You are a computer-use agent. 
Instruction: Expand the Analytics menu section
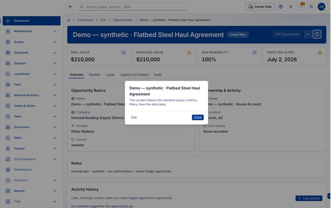tap(54, 180)
